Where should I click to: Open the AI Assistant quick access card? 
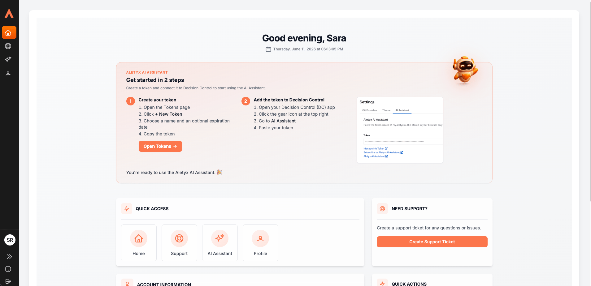coord(220,243)
